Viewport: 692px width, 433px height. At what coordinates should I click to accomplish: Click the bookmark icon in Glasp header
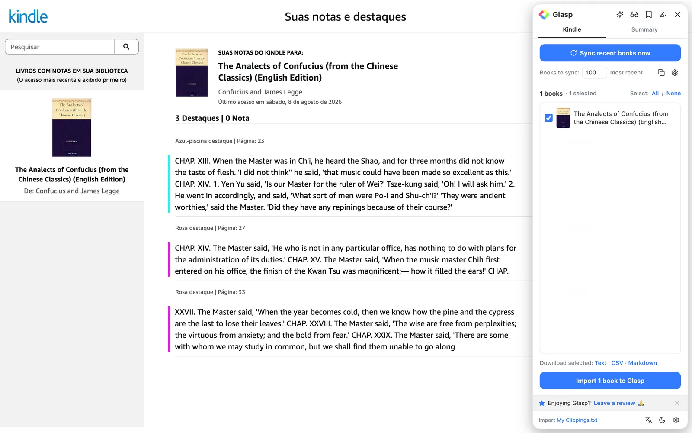click(649, 15)
